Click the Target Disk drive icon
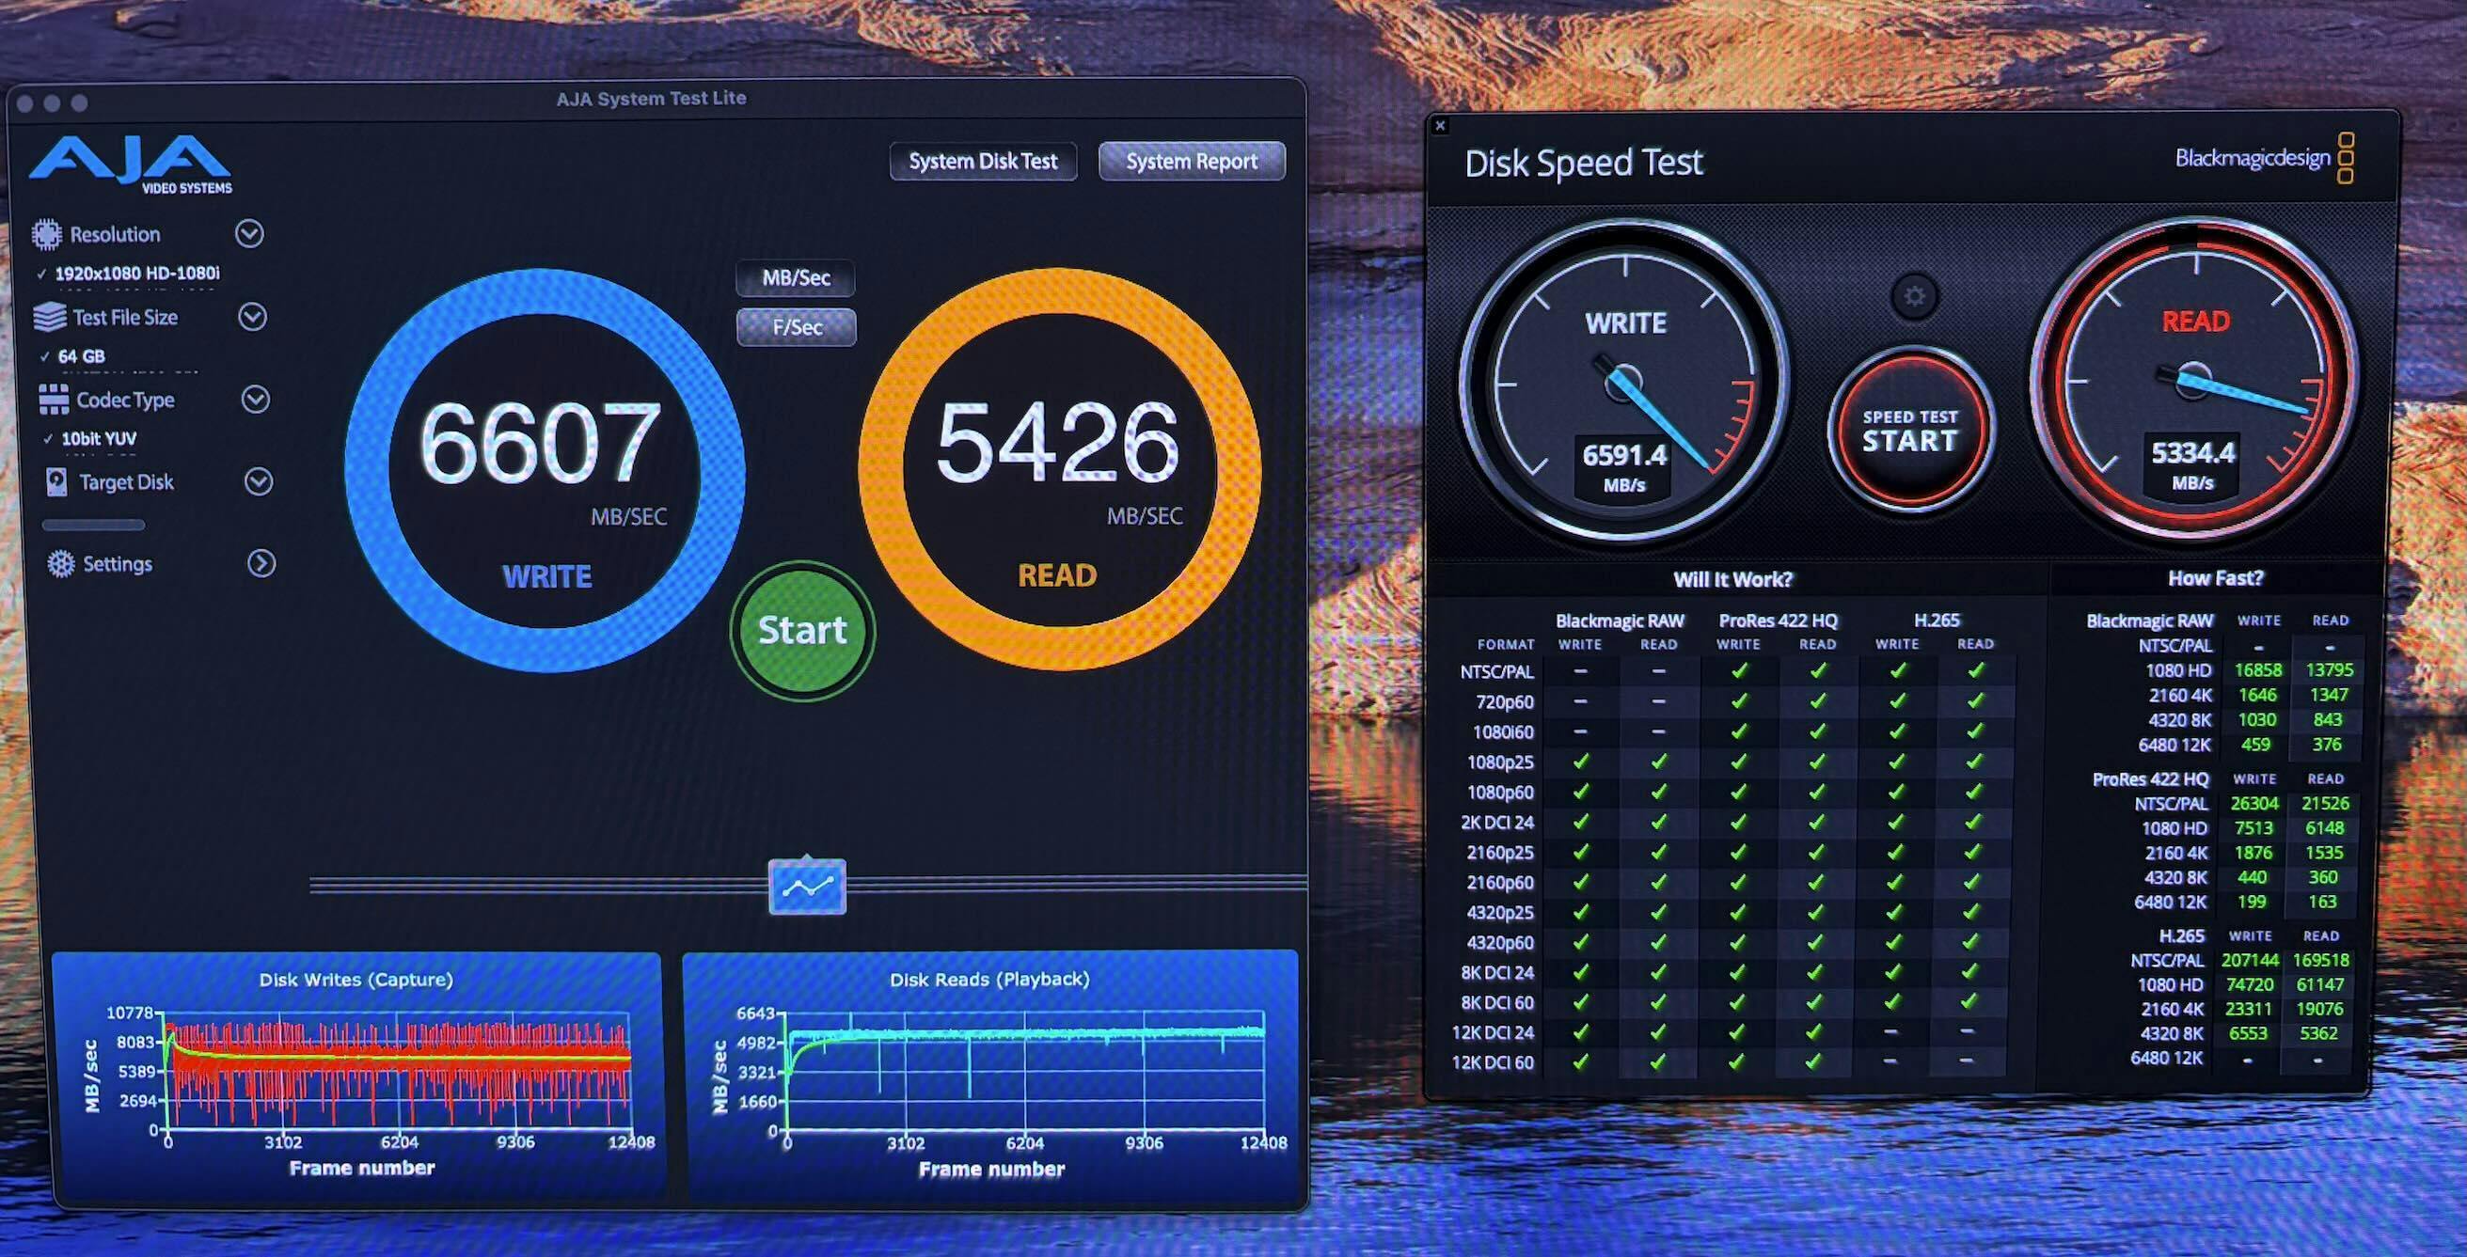Image resolution: width=2467 pixels, height=1257 pixels. tap(56, 481)
